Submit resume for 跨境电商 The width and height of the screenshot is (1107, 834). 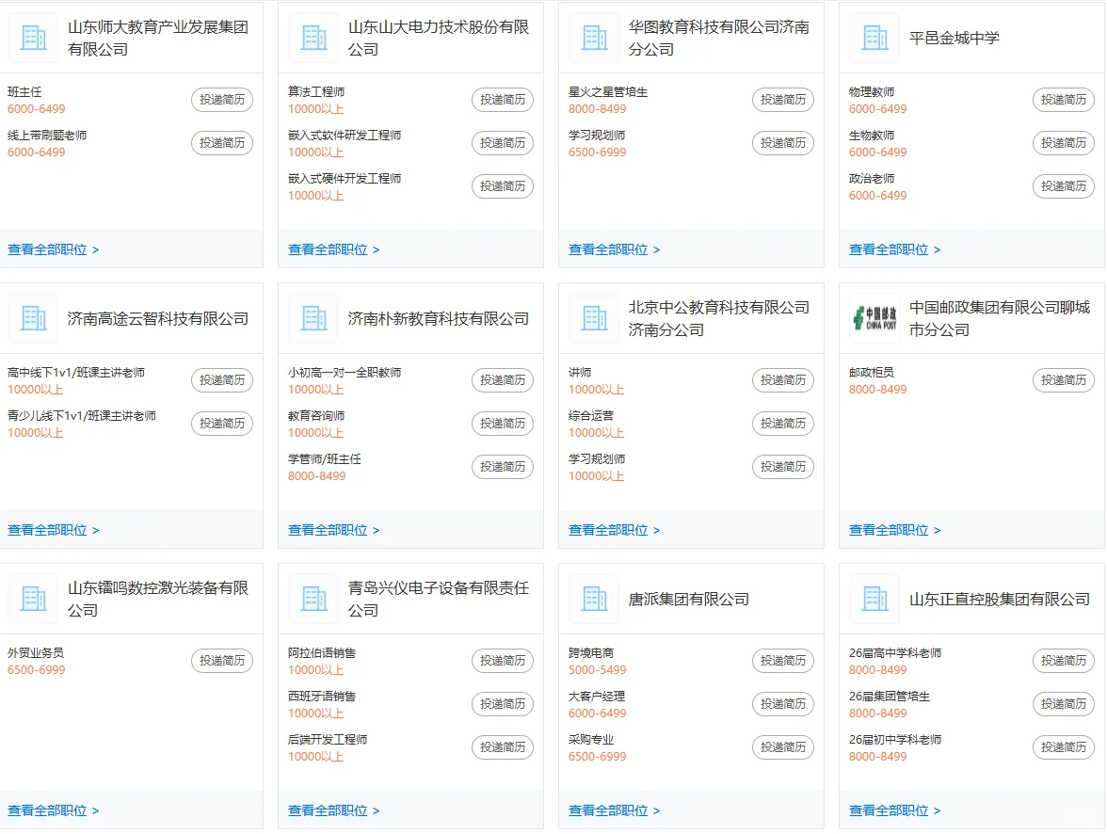(783, 660)
